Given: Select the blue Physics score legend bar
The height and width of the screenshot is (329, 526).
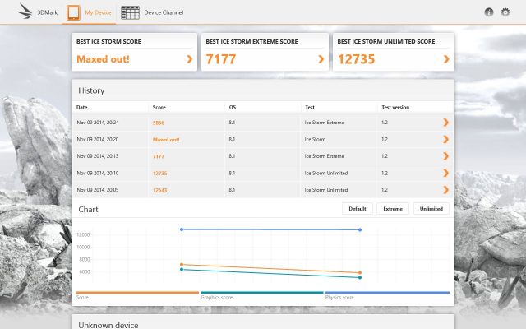Looking at the screenshot, I should pyautogui.click(x=387, y=293).
